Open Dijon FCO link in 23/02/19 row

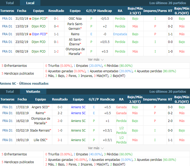(39, 42)
